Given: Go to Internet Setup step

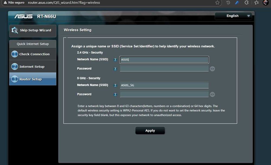Looking at the screenshot, I should pos(33,67).
